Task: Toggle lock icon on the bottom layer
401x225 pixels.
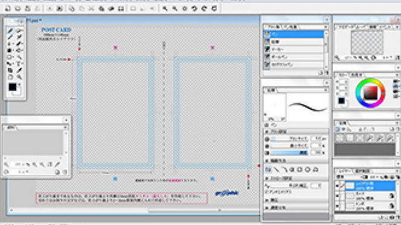Action: coord(391,205)
